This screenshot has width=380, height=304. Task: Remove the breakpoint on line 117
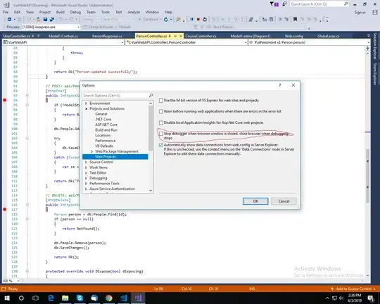(5, 209)
